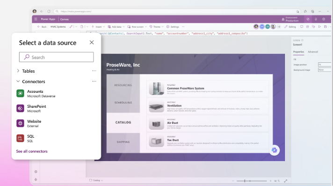Select the SQL connector icon
Screen dimensions: 333x186
pos(20,138)
